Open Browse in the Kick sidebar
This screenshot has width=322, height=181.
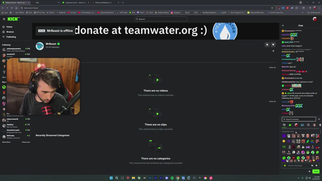pyautogui.click(x=10, y=32)
